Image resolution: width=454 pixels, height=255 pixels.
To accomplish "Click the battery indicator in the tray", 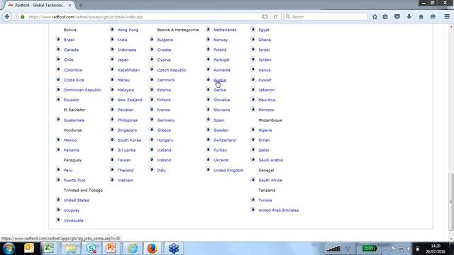I will [370, 249].
